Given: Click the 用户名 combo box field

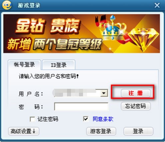Looking at the screenshot, I should 81,93.
